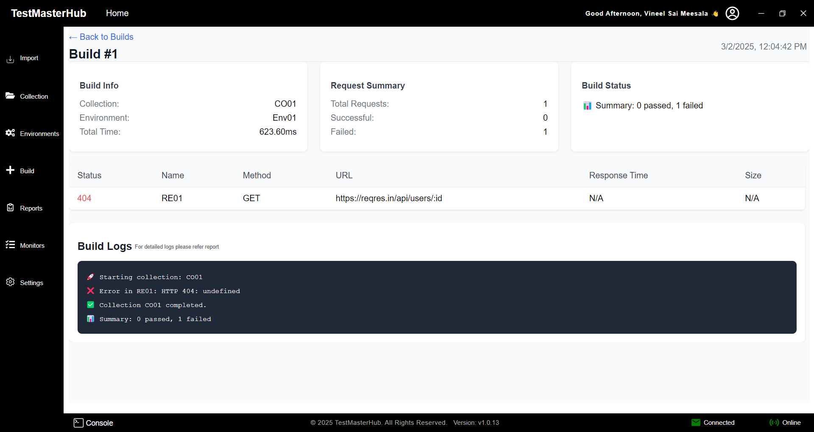The width and height of the screenshot is (814, 432).
Task: Click the greeting Good Afternoon, Vineel Sai Meesala
Action: [647, 14]
